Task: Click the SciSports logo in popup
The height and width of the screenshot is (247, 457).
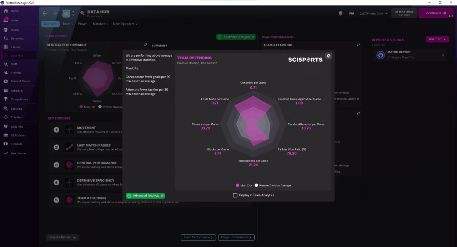Action: 305,60
